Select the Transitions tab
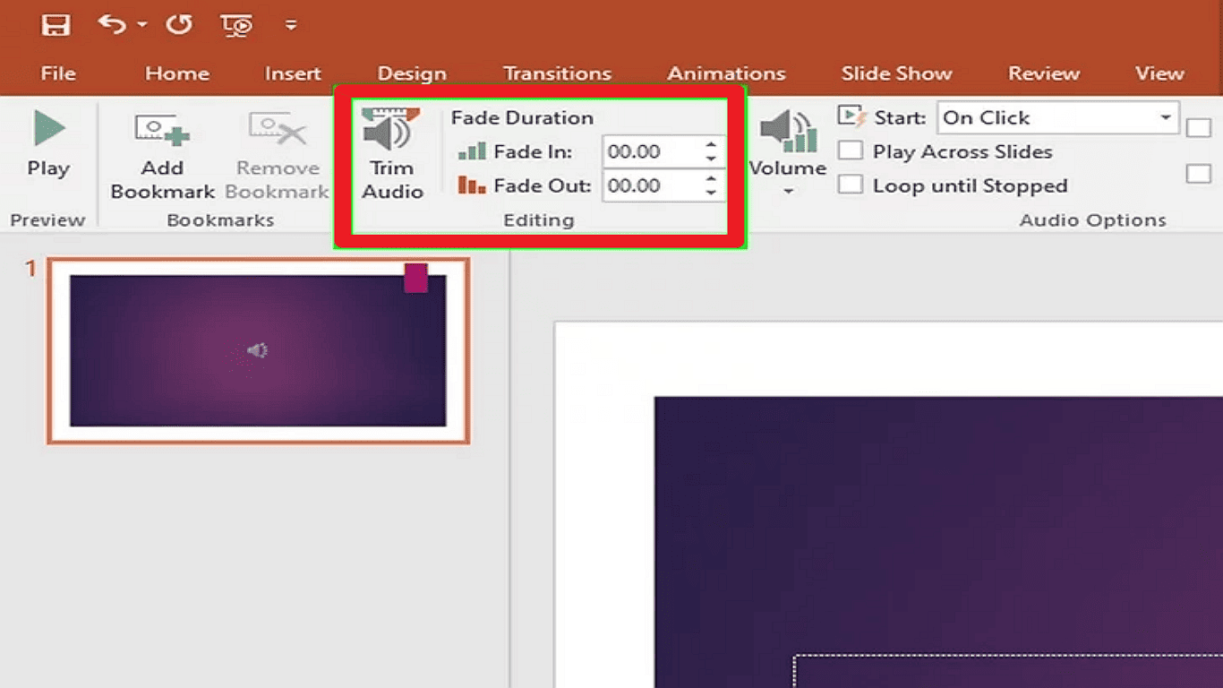 coord(557,73)
